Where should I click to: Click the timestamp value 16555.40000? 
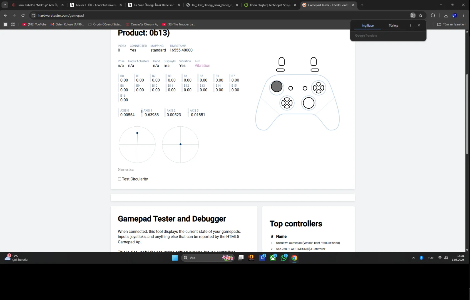click(x=181, y=50)
